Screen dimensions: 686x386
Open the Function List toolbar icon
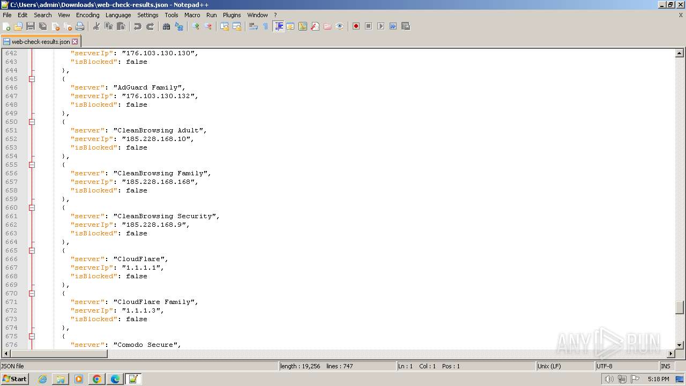tap(315, 26)
